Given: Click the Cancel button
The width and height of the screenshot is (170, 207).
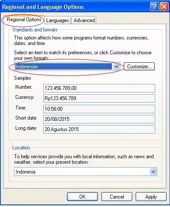Looking at the screenshot, I should pos(117,197).
